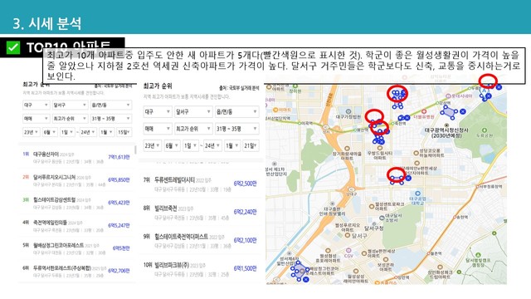This screenshot has height=299, width=531.
Task: Open the 23년 start-year dropdown above ranks 1–6
Action: [x=32, y=132]
